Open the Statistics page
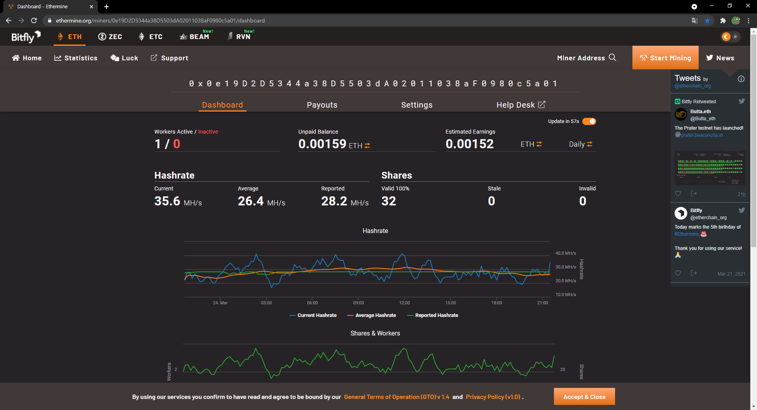Screen dimensions: 757x410 click(x=76, y=58)
